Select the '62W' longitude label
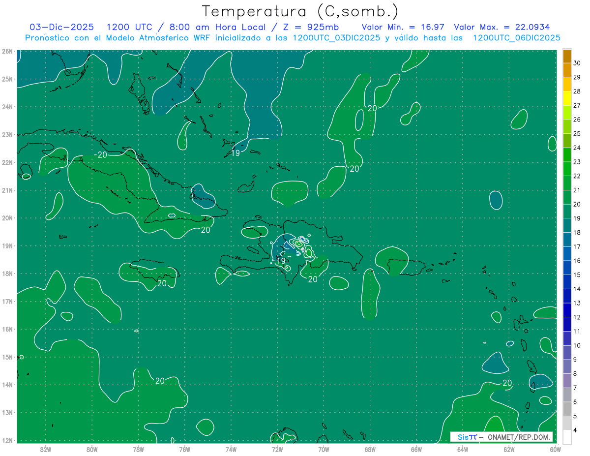 tap(509, 449)
